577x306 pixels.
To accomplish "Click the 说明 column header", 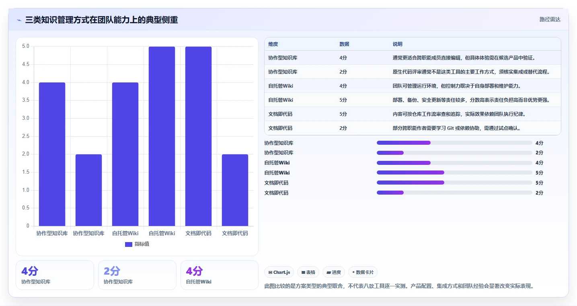I will point(398,44).
